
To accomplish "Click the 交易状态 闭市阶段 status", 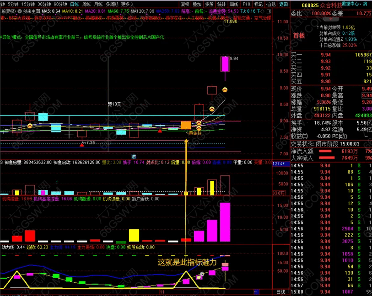I will point(325,144).
